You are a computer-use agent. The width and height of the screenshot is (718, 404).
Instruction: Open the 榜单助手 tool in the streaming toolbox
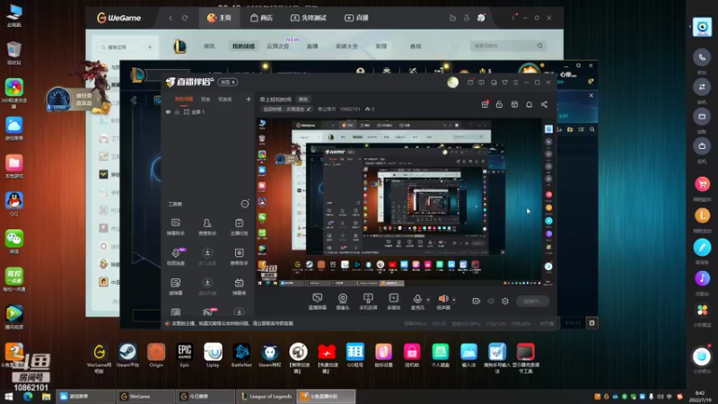(239, 257)
